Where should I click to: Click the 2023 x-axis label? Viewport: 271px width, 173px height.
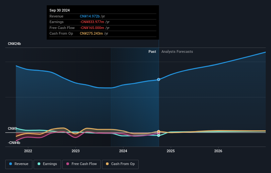(x=76, y=151)
